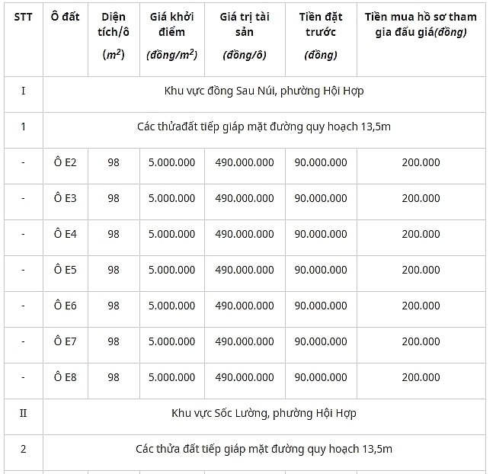
Task: Click the 200.000 fee in row E8
Action: 421,377
